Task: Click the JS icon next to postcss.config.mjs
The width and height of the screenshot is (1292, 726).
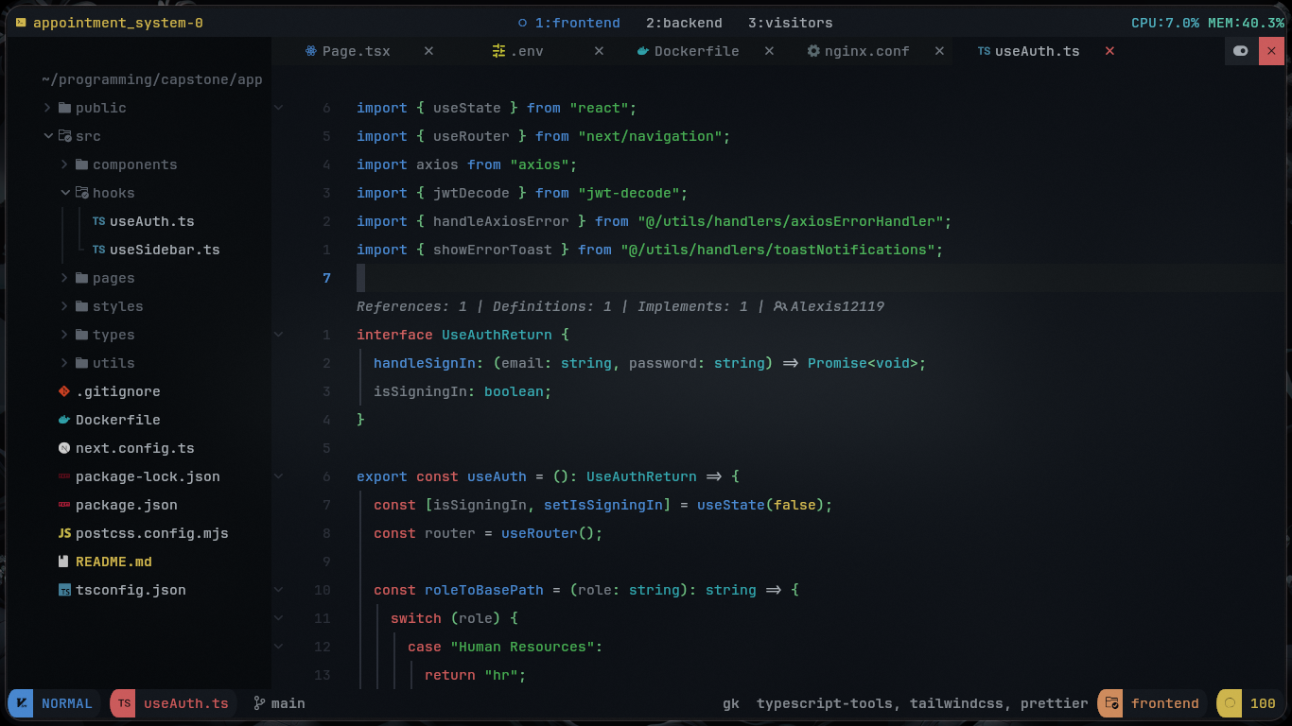Action: [x=64, y=533]
